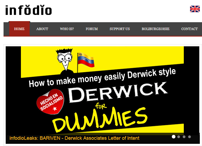Select the second slider dot
The height and width of the screenshot is (146, 202).
tap(179, 137)
